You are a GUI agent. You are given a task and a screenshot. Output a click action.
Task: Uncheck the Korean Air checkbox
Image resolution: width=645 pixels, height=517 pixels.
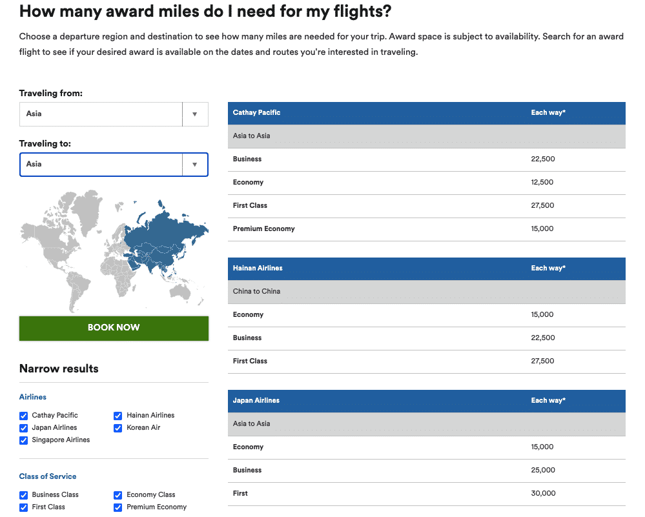(118, 428)
